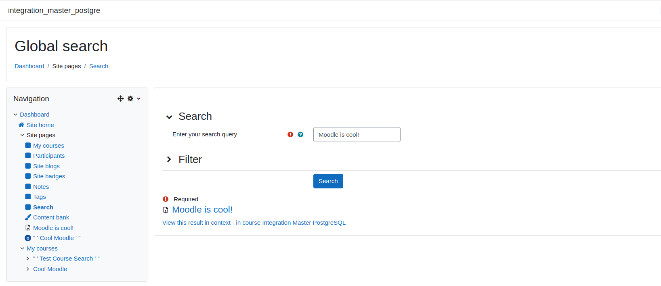Expand the Cool Moodle course node
This screenshot has height=286, width=661.
(28, 269)
